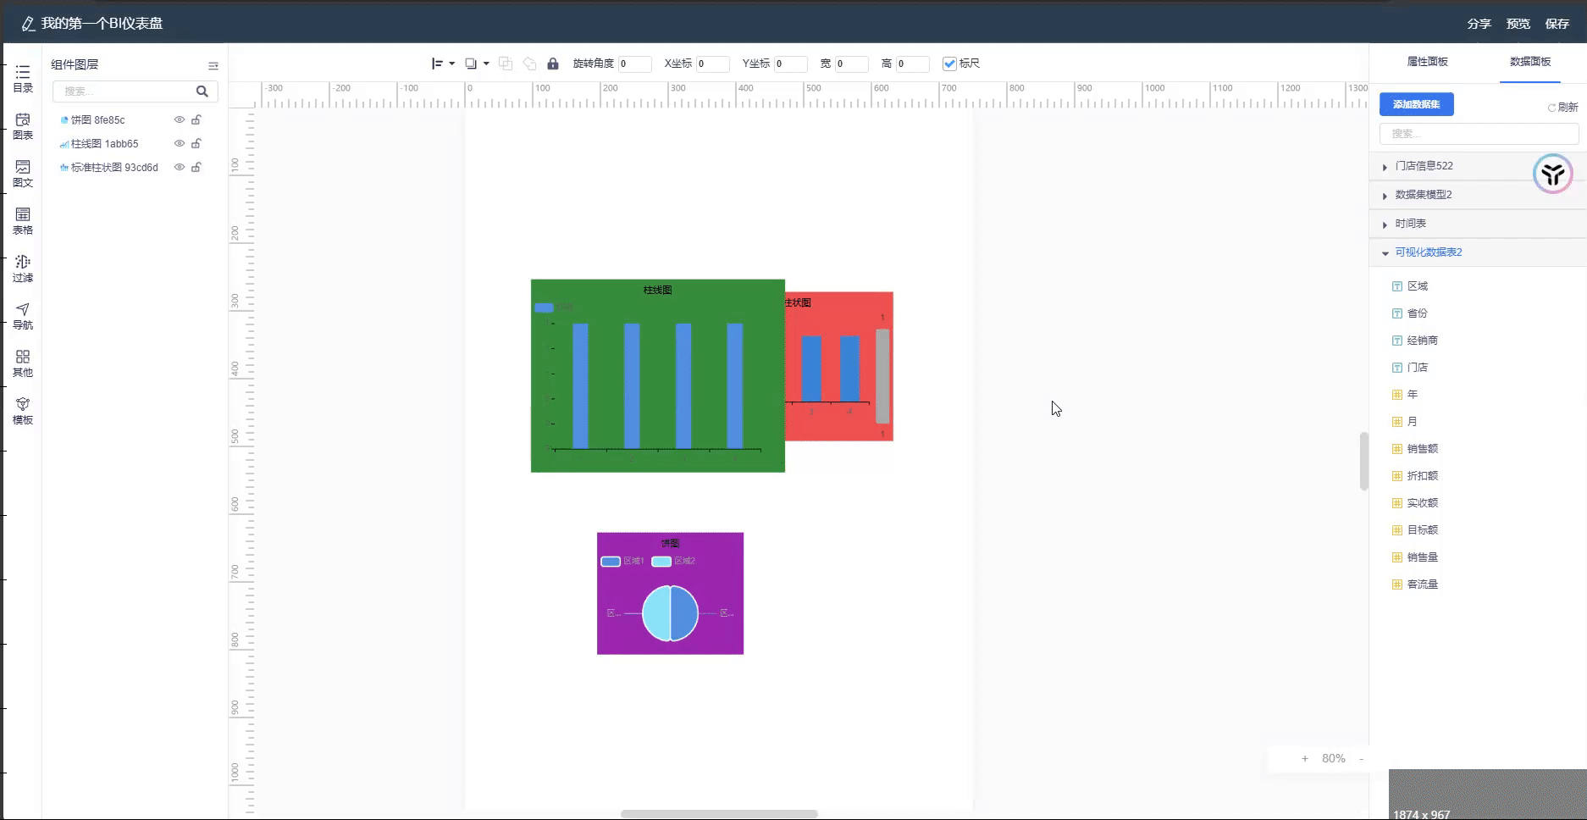The image size is (1587, 820).
Task: Click the layer order tool icon
Action: pos(471,64)
